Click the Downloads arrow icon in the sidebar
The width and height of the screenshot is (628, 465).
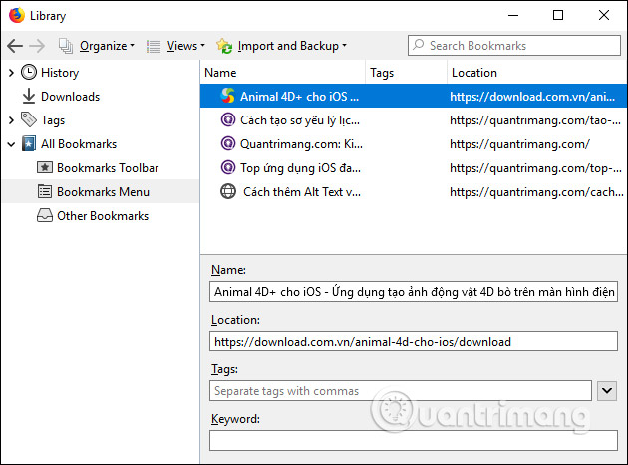(29, 97)
